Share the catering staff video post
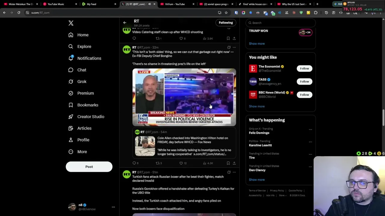The image size is (385, 216). point(234,38)
